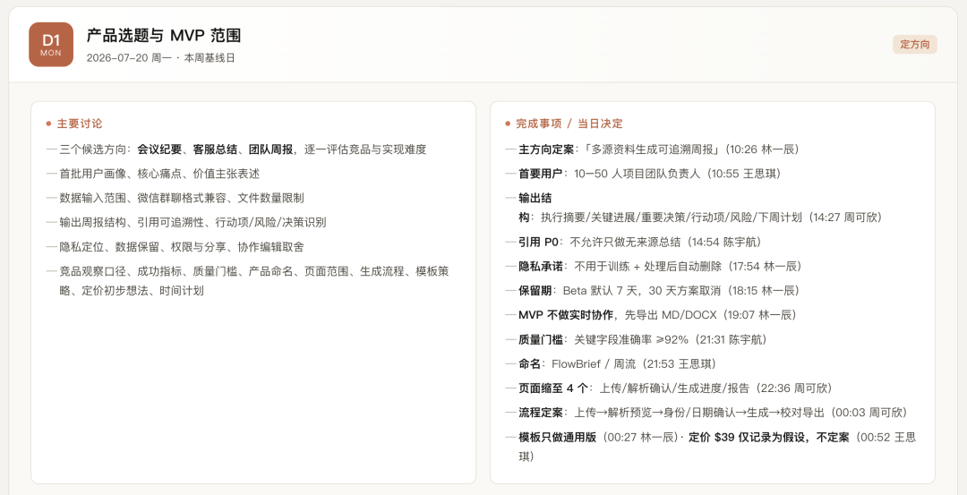The height and width of the screenshot is (495, 967).
Task: Click the 定方向 tag label
Action: point(914,45)
